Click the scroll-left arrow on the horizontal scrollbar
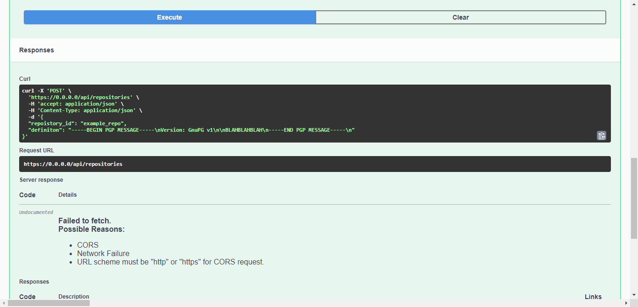The width and height of the screenshot is (638, 307). pyautogui.click(x=4, y=303)
